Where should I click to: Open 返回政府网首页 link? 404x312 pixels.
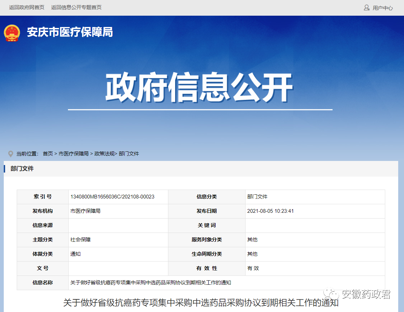pos(27,8)
